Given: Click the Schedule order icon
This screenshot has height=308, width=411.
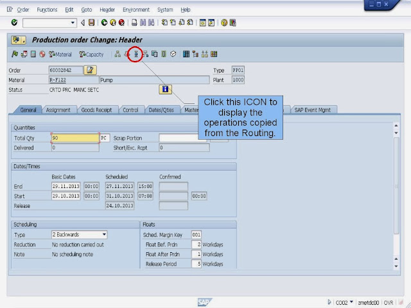Looking at the screenshot, I should point(24,54).
